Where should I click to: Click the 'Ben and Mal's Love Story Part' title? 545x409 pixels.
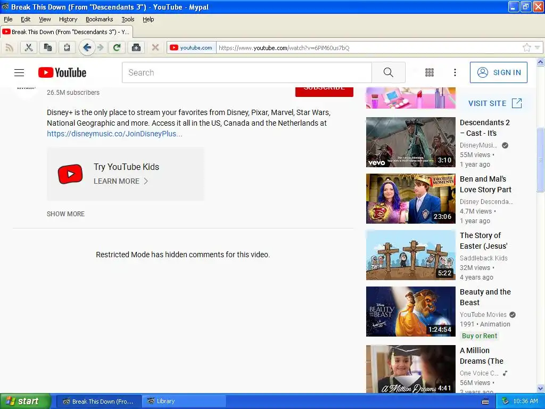(x=485, y=184)
